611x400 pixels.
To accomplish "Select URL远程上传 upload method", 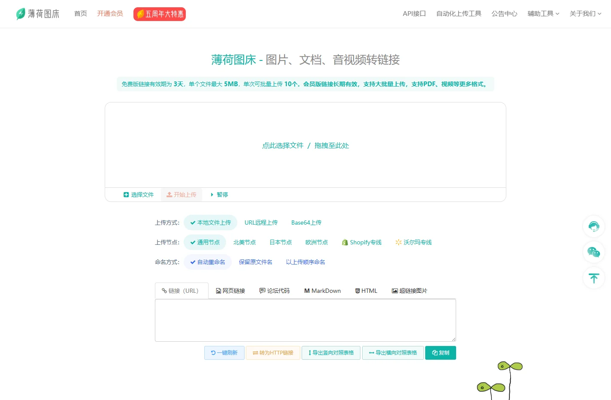I will [x=261, y=223].
